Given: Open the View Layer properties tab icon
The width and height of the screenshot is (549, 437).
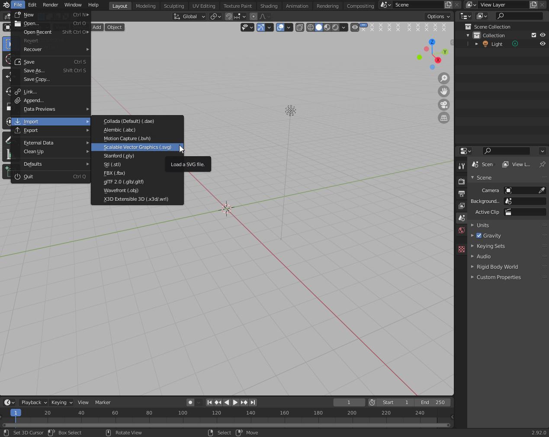Looking at the screenshot, I should pos(462,206).
